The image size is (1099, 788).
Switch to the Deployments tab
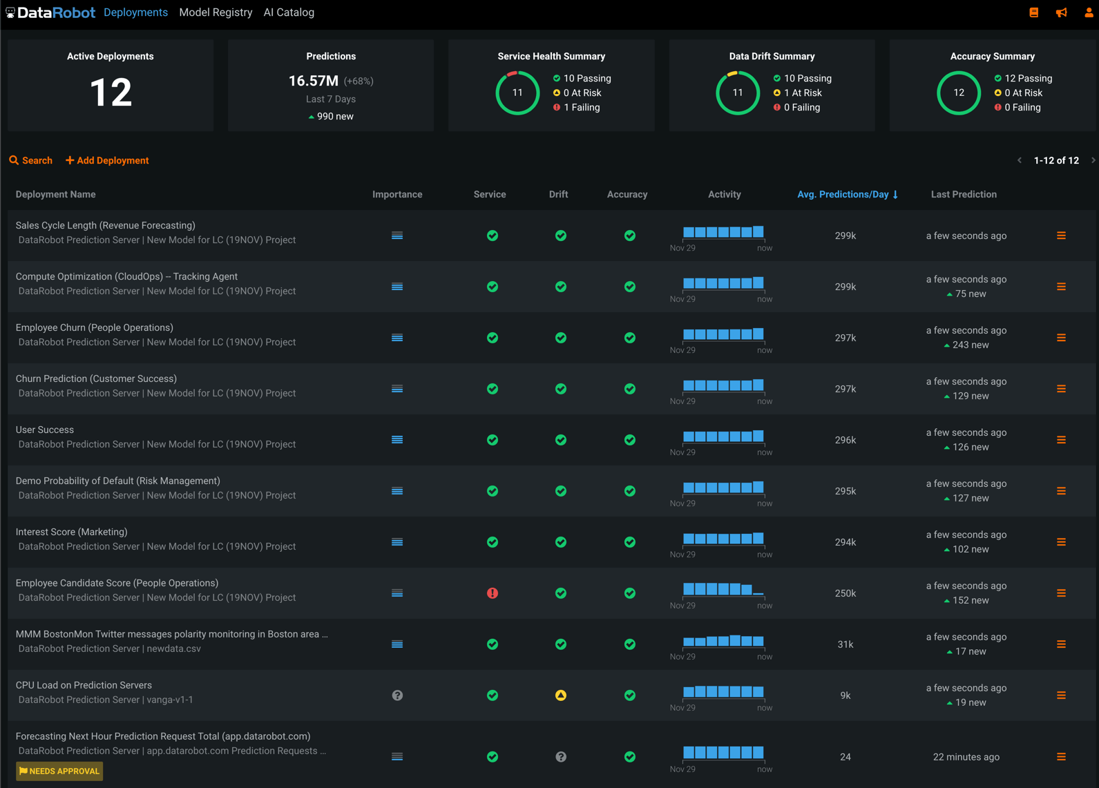pos(135,12)
